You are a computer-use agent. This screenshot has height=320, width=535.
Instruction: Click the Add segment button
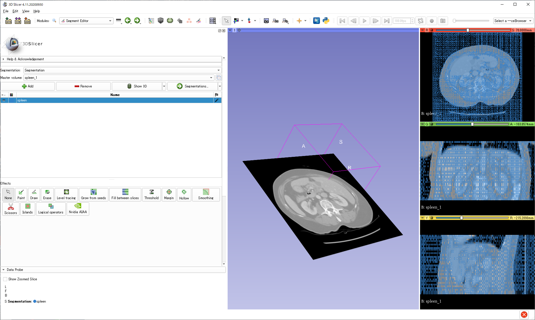(28, 86)
